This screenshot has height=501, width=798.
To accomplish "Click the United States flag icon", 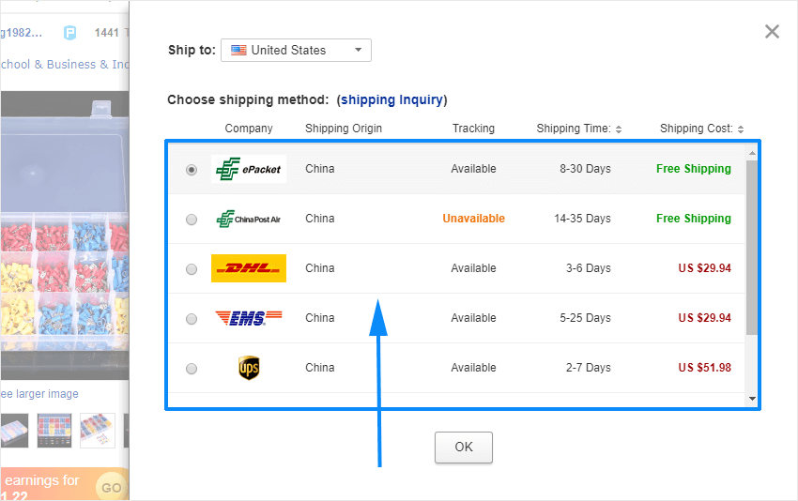I will (x=238, y=51).
